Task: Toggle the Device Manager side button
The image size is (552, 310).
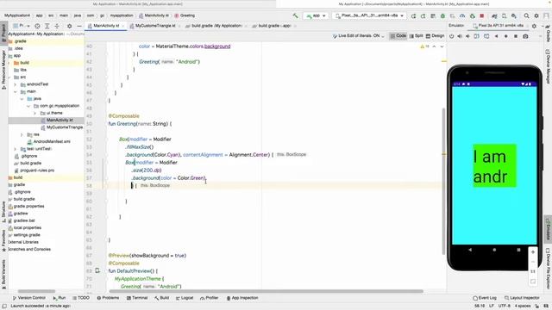Action: click(549, 66)
